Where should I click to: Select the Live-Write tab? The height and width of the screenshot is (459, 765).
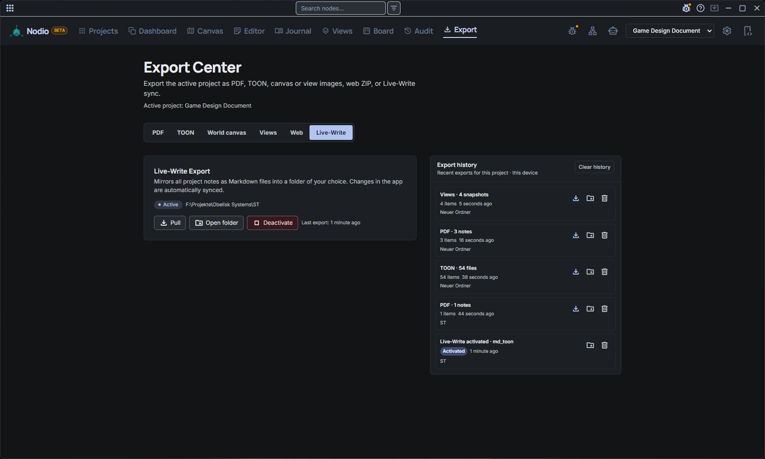331,133
